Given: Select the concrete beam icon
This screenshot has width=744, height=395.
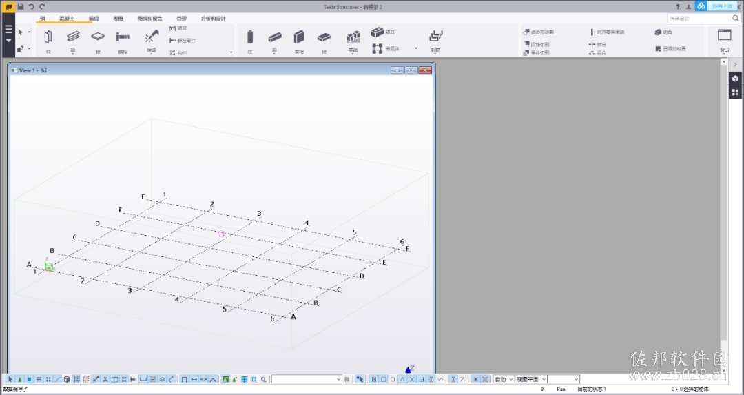Looking at the screenshot, I should (274, 37).
